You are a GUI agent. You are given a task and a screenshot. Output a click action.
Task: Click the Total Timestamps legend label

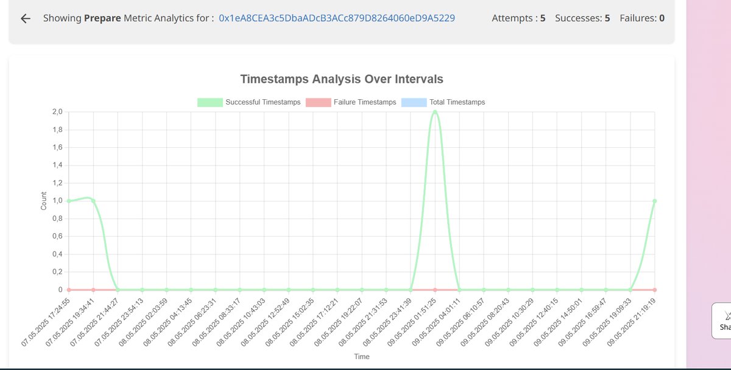pyautogui.click(x=457, y=102)
